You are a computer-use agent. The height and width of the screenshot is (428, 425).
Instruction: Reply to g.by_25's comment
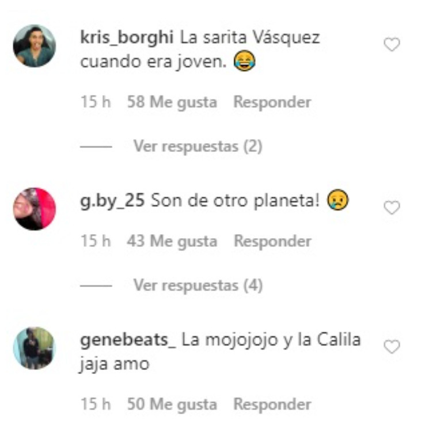click(272, 241)
